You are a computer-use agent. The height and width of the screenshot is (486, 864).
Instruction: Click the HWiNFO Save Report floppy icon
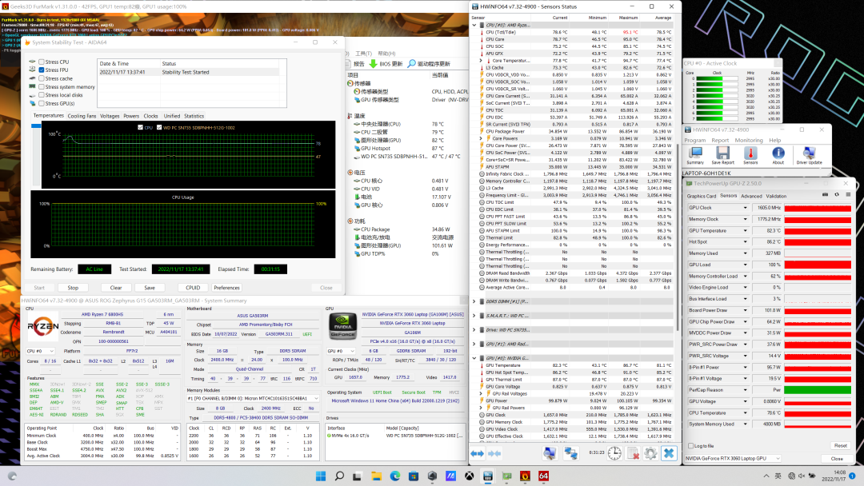(x=722, y=153)
